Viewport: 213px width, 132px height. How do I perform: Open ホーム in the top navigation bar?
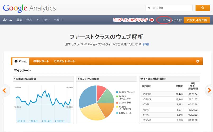(7, 20)
